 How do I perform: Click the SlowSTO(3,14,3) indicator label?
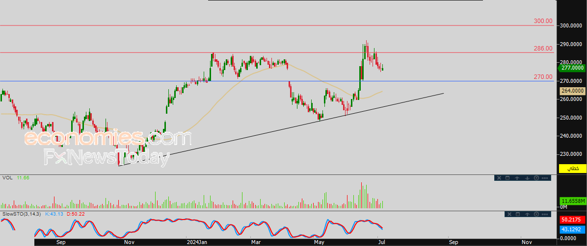[23, 214]
